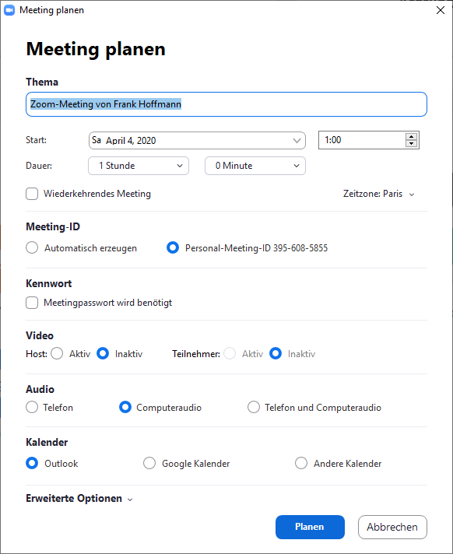Open the 1 Stunde duration dropdown

(x=139, y=166)
